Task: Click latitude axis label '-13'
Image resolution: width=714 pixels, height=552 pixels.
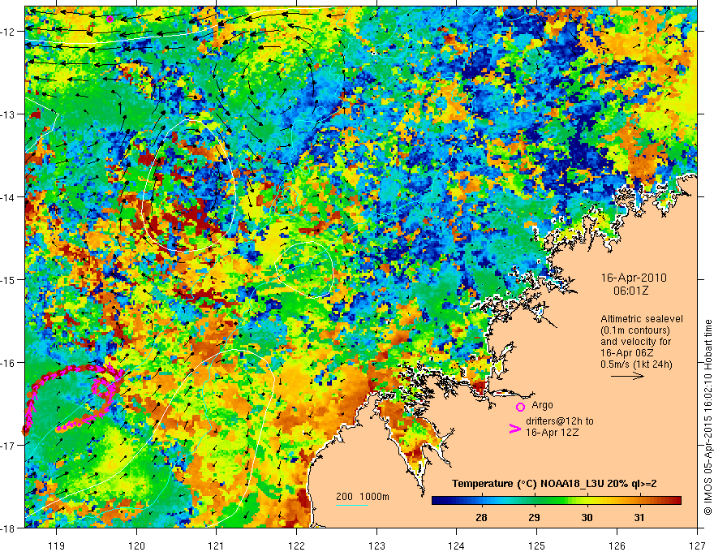Action: (9, 114)
